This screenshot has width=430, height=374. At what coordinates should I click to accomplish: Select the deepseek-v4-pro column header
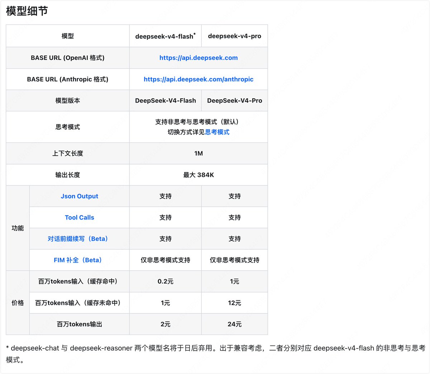pyautogui.click(x=235, y=36)
